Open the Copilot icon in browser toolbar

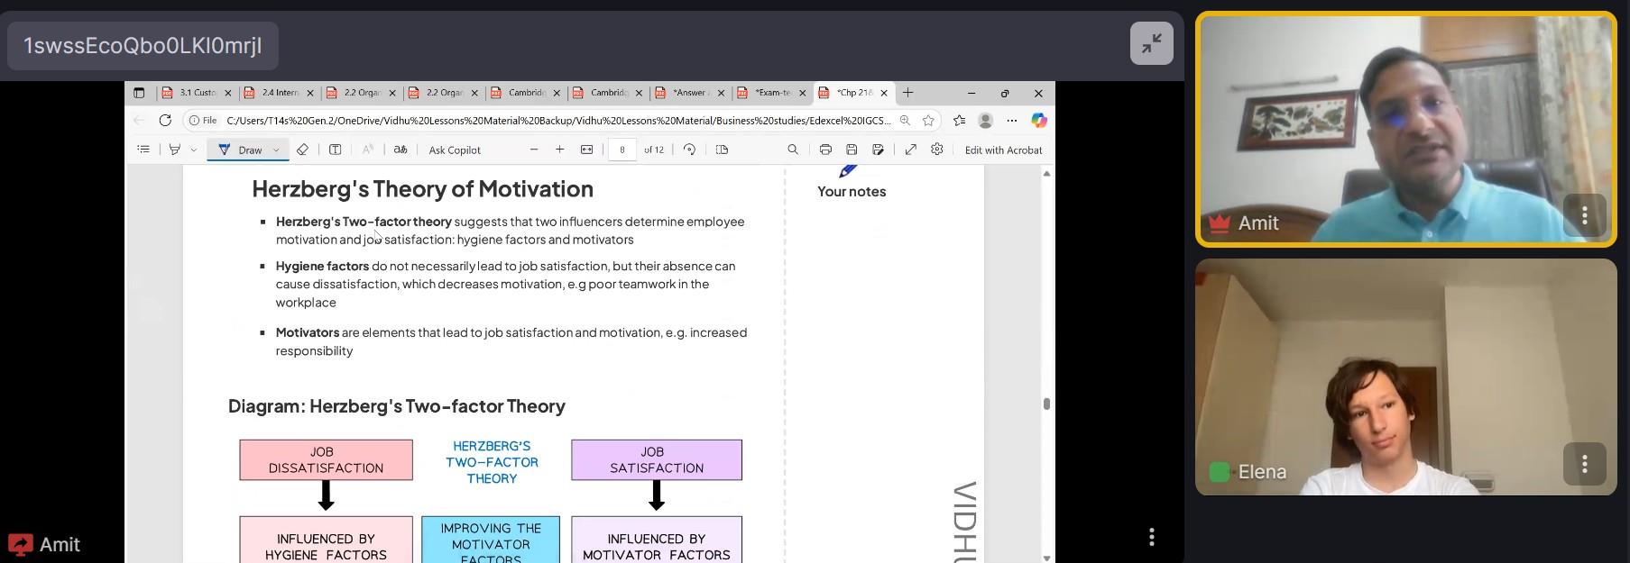1038,120
